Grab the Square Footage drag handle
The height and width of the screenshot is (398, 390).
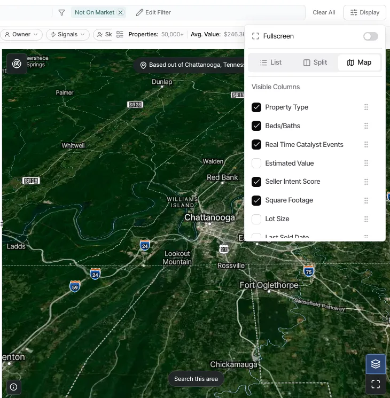366,200
